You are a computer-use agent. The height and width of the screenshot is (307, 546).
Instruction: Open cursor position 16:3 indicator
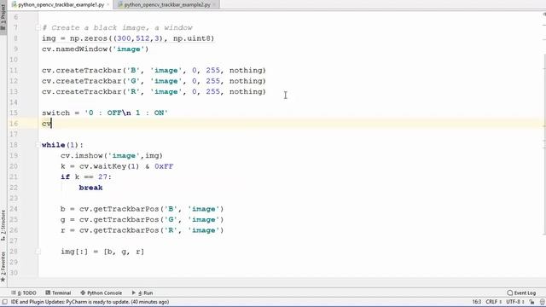(x=477, y=302)
